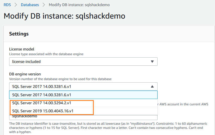
Task: Click the License model field label
Action: pyautogui.click(x=21, y=49)
